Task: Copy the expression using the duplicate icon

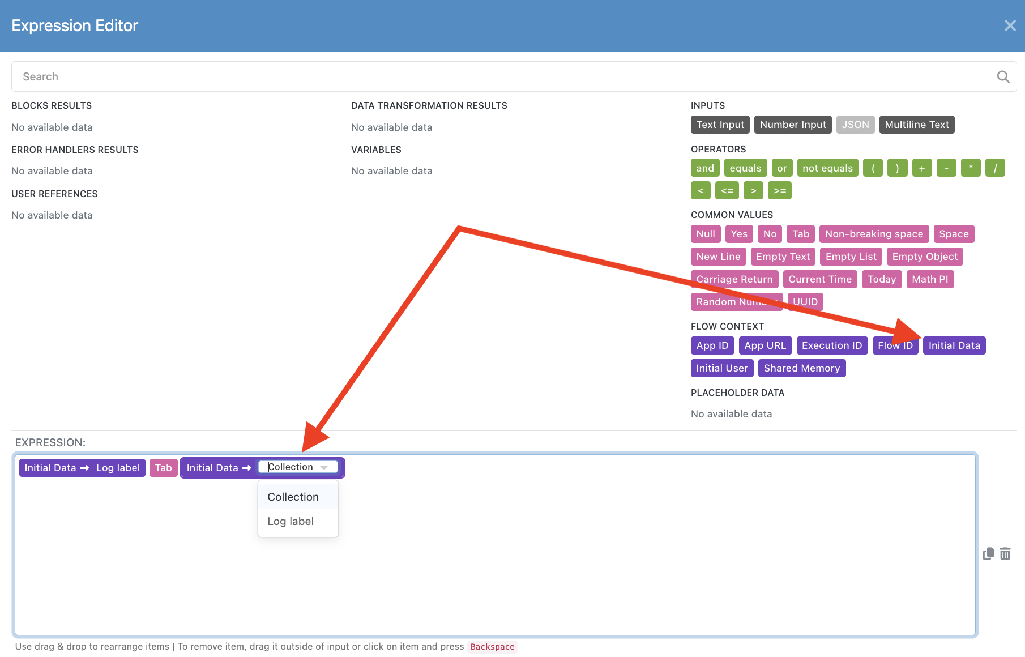Action: tap(989, 554)
